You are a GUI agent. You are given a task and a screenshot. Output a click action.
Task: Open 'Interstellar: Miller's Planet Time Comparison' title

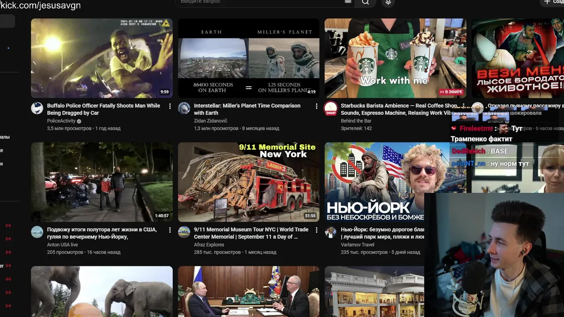[x=247, y=109]
